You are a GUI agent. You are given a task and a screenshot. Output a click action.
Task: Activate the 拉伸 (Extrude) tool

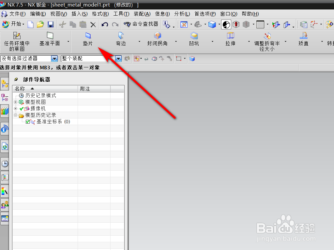pyautogui.click(x=230, y=38)
